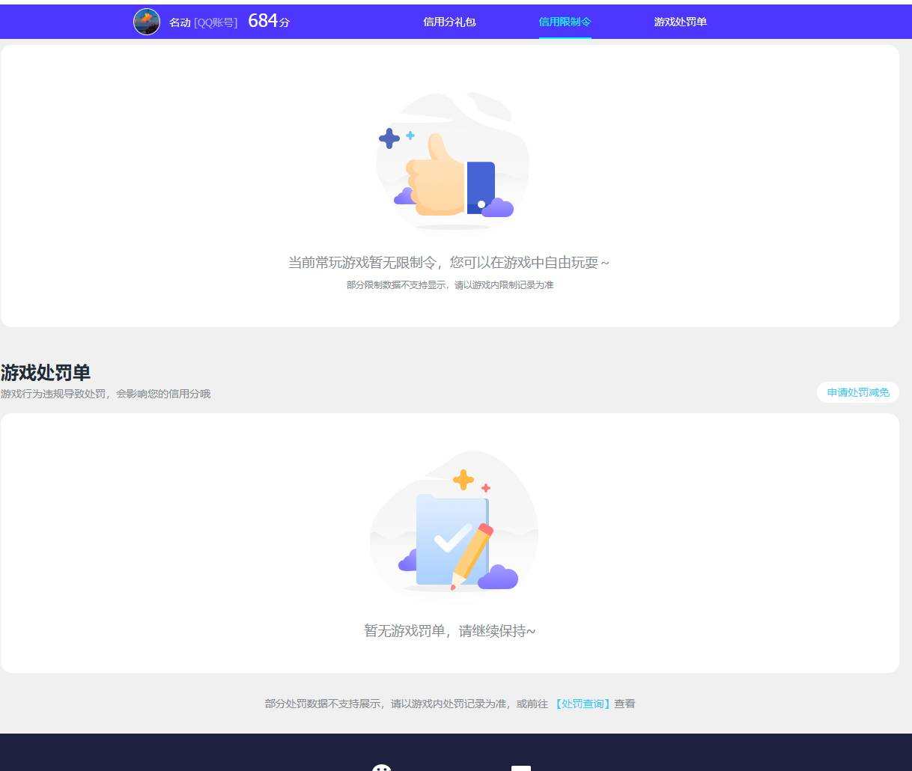Click the smiley face icon in the footer
This screenshot has width=912, height=771.
pos(382,767)
